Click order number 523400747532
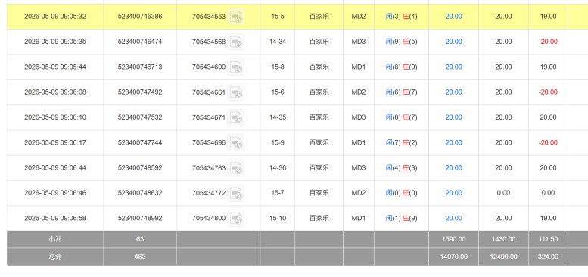This screenshot has height=277, width=588. coord(140,117)
